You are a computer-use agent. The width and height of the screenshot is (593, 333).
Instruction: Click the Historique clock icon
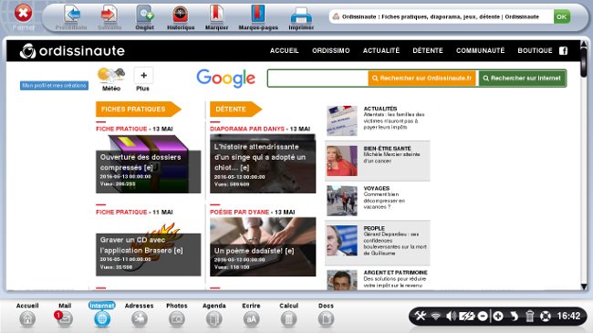181,15
